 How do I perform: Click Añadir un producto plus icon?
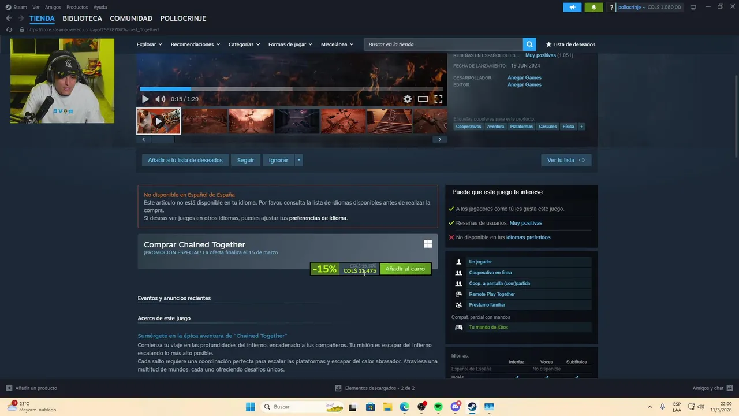pos(9,388)
